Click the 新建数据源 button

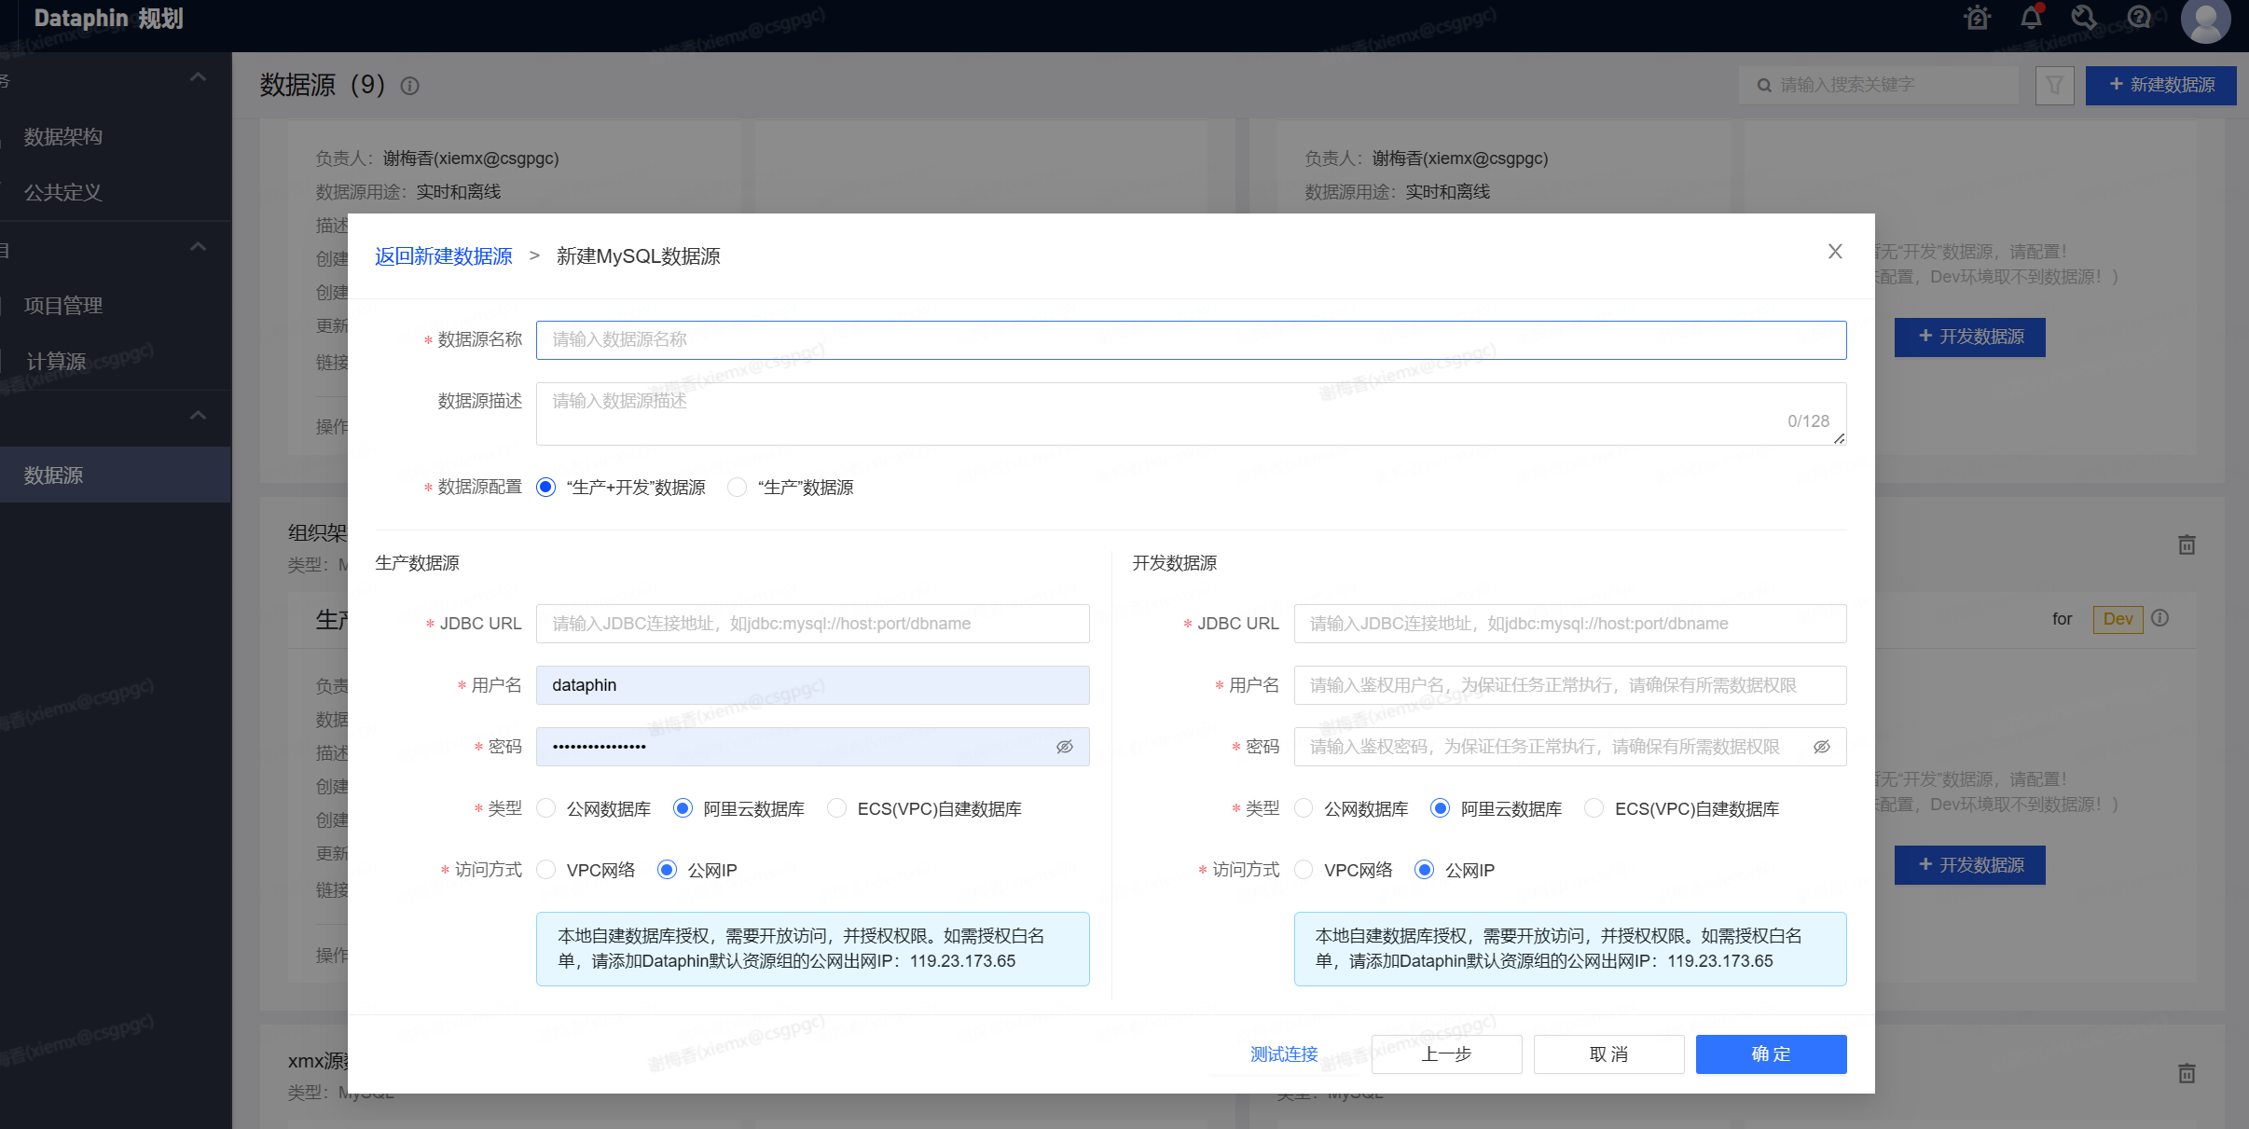(x=2160, y=85)
